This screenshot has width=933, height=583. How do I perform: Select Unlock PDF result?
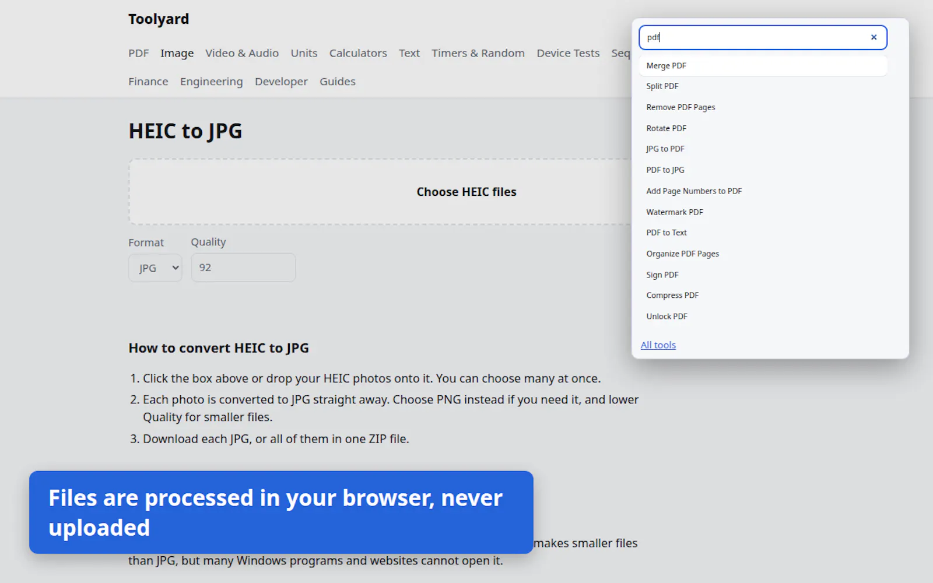763,317
